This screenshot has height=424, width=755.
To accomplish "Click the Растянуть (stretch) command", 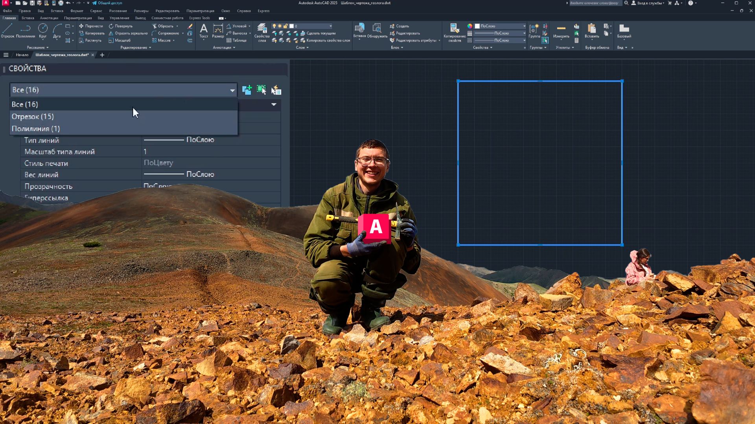I will [x=90, y=40].
